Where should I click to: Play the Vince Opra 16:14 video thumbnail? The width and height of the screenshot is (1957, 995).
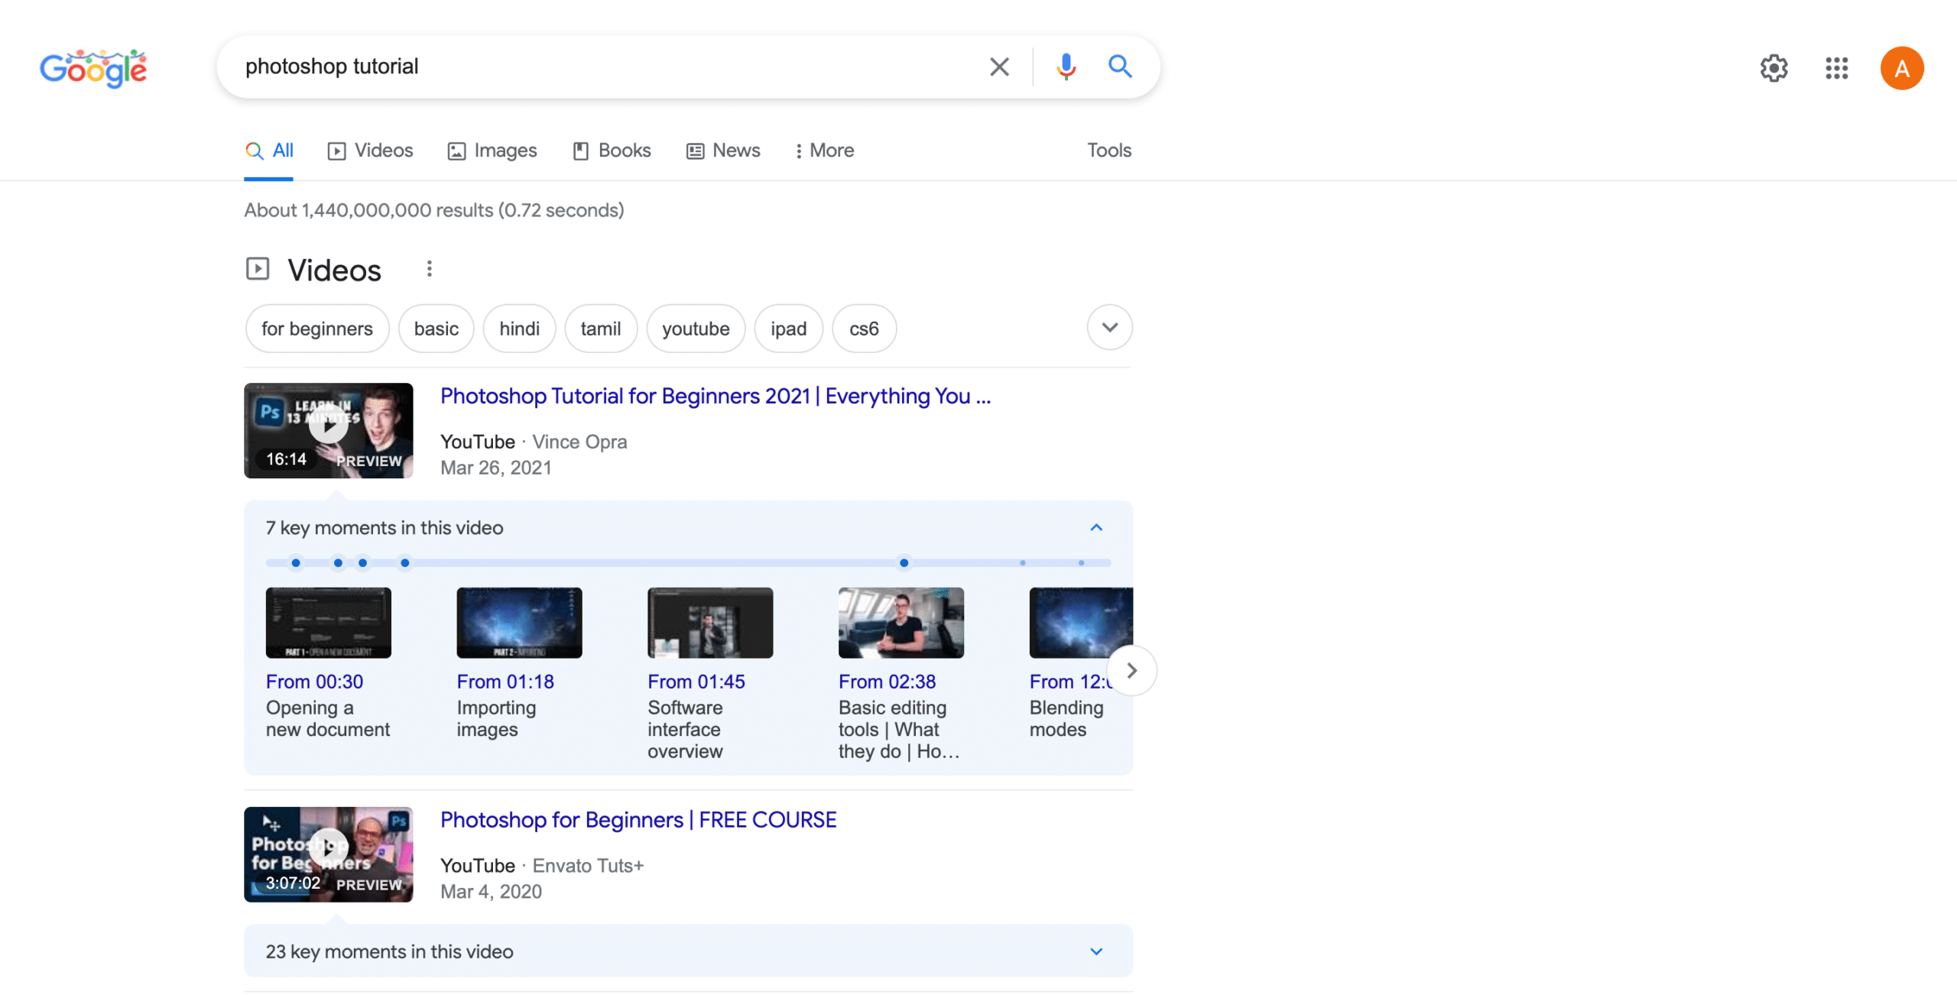click(328, 430)
